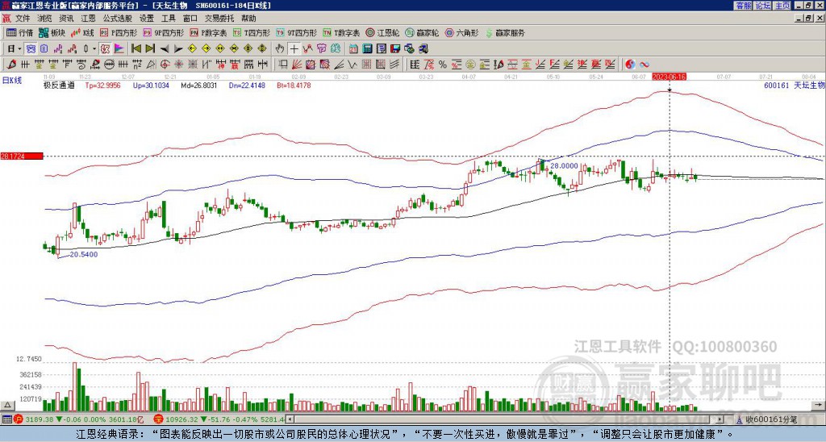The height and width of the screenshot is (442, 826).
Task: Open the 工具 menu
Action: (169, 19)
